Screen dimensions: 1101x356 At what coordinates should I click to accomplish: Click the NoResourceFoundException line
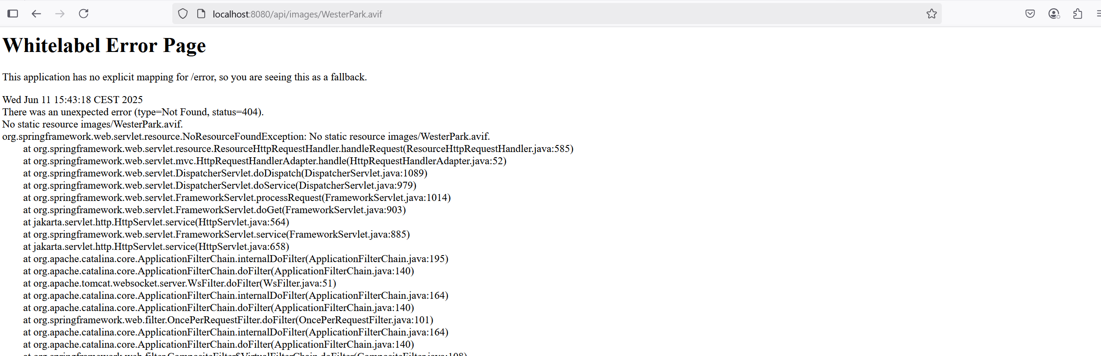pyautogui.click(x=246, y=136)
